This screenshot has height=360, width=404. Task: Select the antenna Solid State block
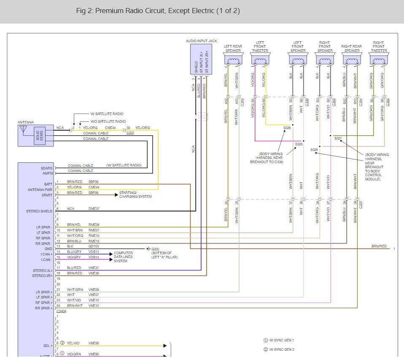40,135
